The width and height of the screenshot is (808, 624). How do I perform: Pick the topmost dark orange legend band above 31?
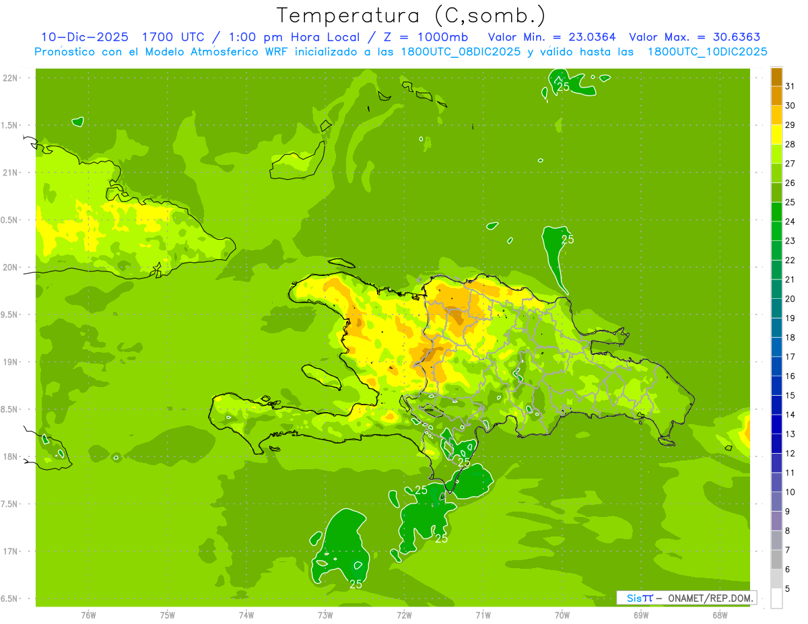click(x=776, y=77)
